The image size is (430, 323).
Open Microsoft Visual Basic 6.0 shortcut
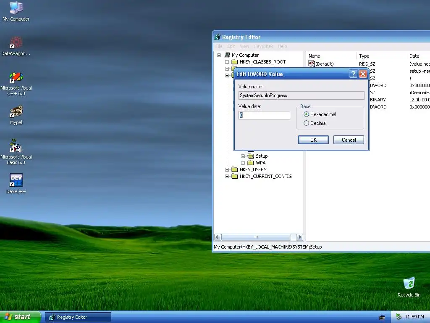point(16,152)
